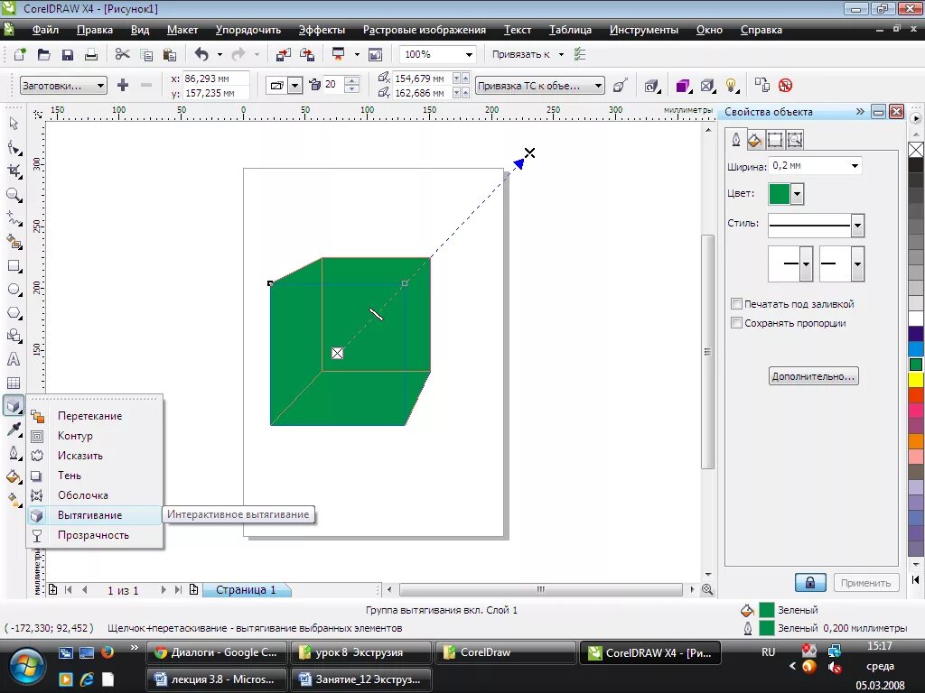Click the no-color X swatch in palette

click(916, 151)
